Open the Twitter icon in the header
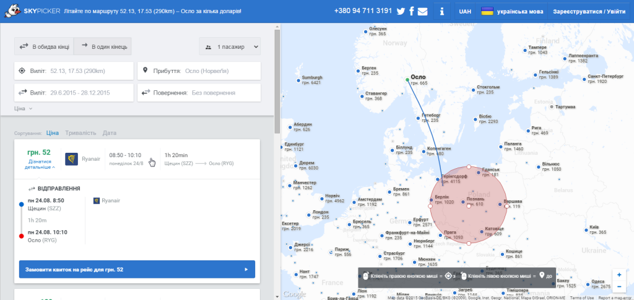Image resolution: width=634 pixels, height=300 pixels. [x=401, y=11]
